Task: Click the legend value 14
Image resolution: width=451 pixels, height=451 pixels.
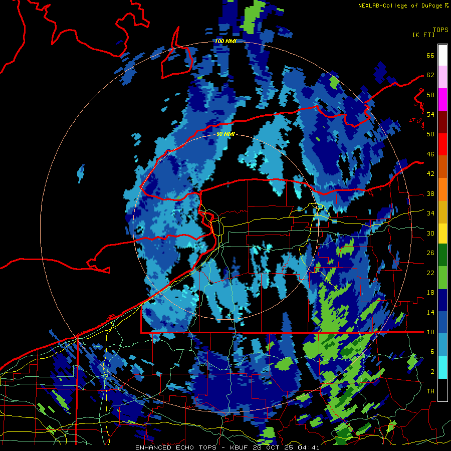Action: [x=430, y=312]
